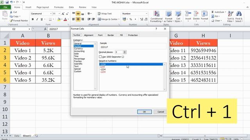250x140 pixels.
Task: Open Merge & Center dropdown arrow
Action: point(119,19)
